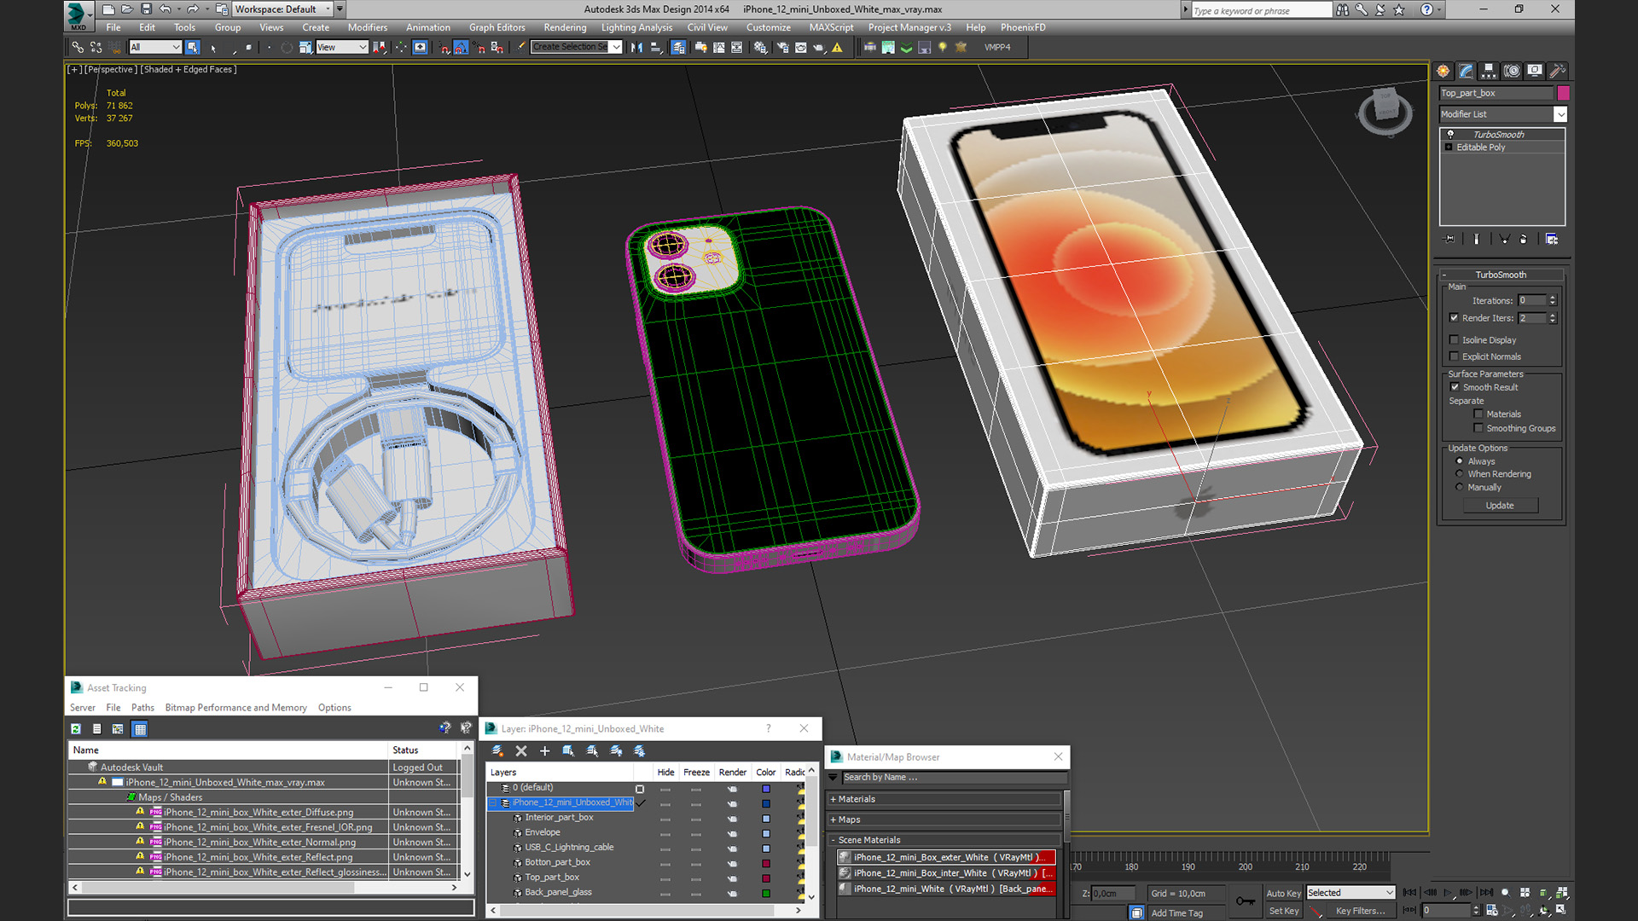Click the Top_part_box object color swatch
Screen dimensions: 1638x921
coord(1563,93)
